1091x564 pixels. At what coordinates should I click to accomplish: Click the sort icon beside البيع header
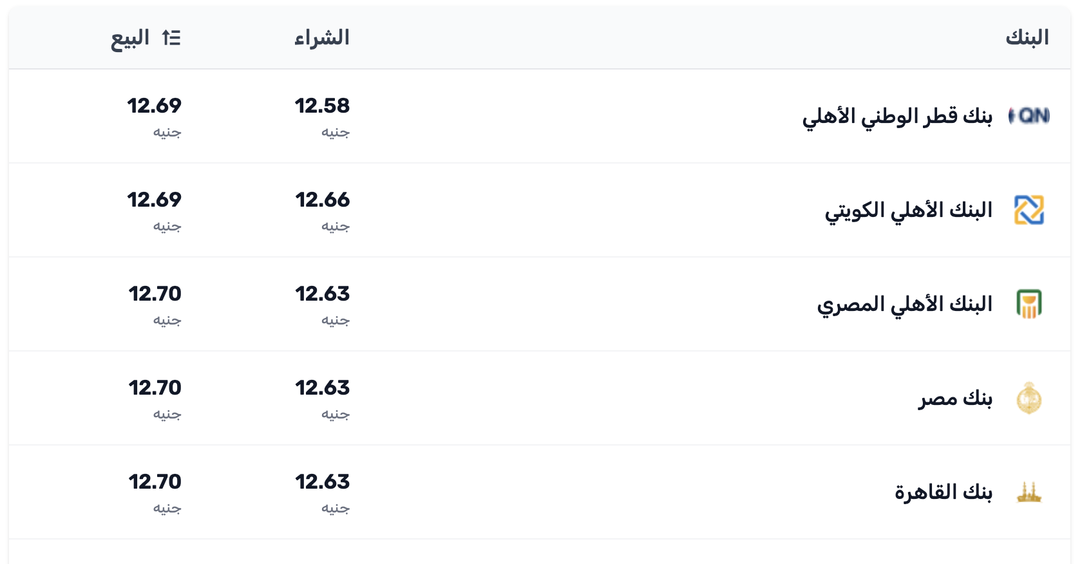(x=170, y=38)
